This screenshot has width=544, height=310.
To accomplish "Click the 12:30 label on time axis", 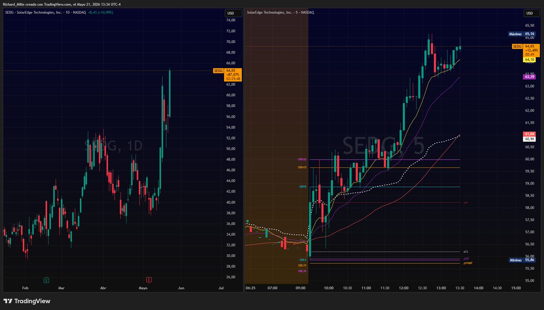I will click(423, 288).
